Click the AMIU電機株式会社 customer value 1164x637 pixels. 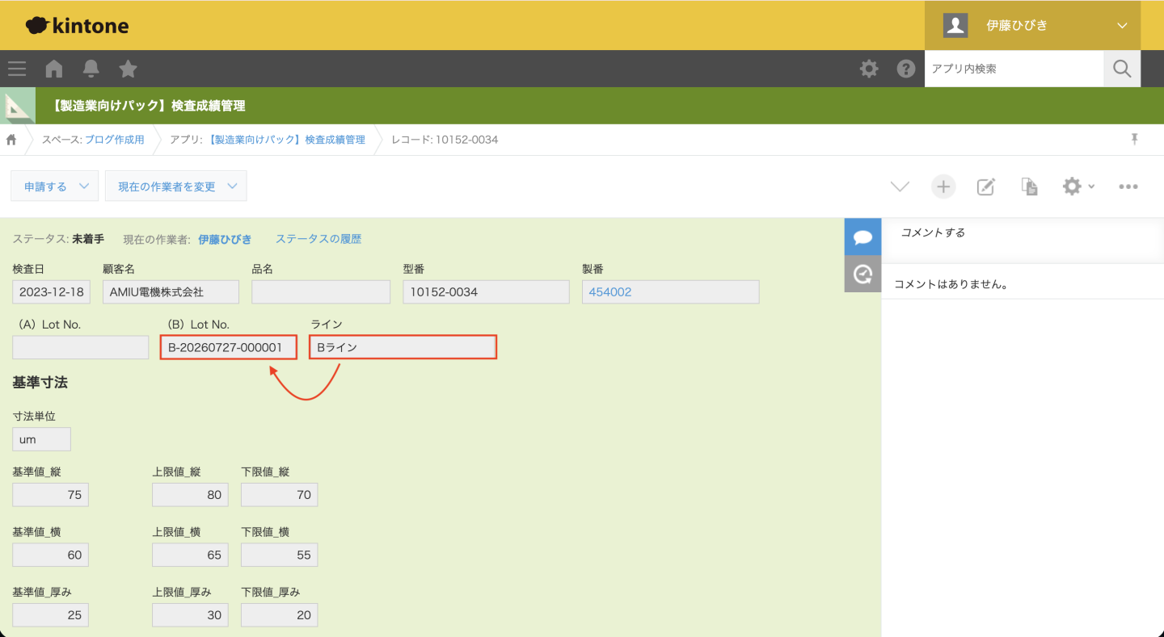[x=171, y=292]
